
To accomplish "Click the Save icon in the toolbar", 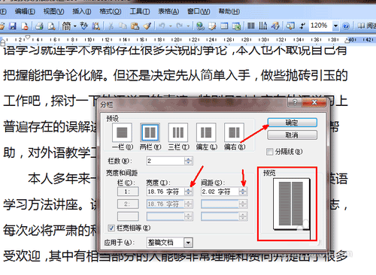I will point(13,26).
